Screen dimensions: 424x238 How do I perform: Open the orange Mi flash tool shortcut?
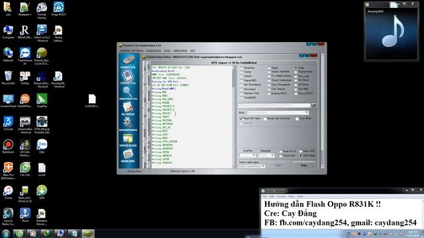(25, 100)
